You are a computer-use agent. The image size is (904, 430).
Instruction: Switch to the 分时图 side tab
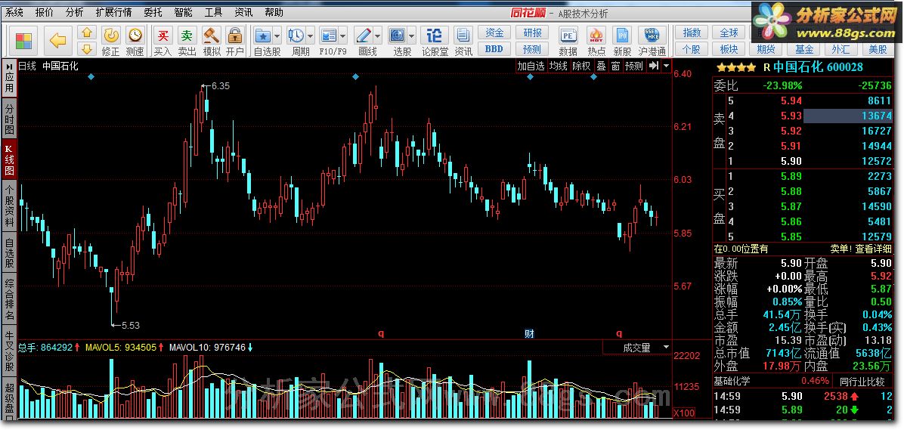[x=9, y=119]
